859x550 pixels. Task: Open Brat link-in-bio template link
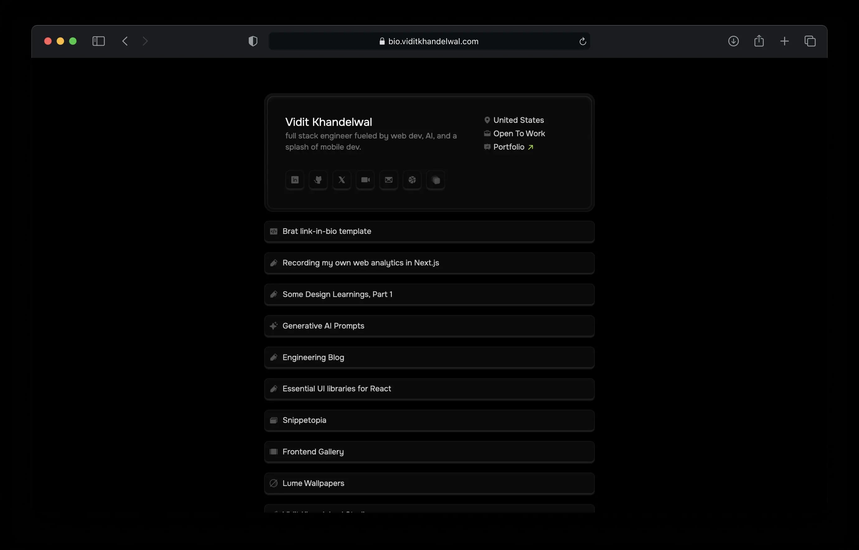pos(429,231)
